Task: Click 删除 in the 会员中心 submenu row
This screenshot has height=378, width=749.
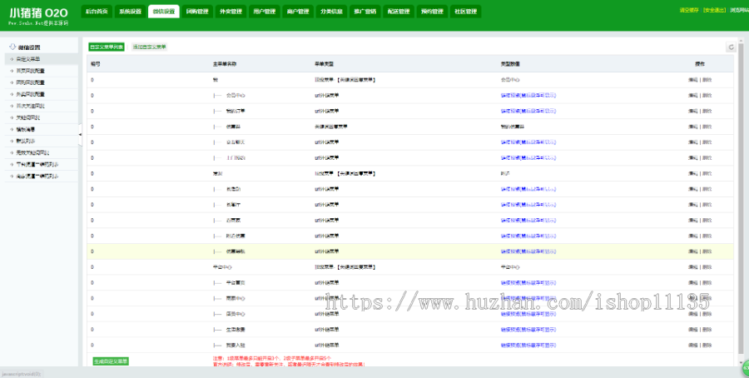Action: [707, 96]
